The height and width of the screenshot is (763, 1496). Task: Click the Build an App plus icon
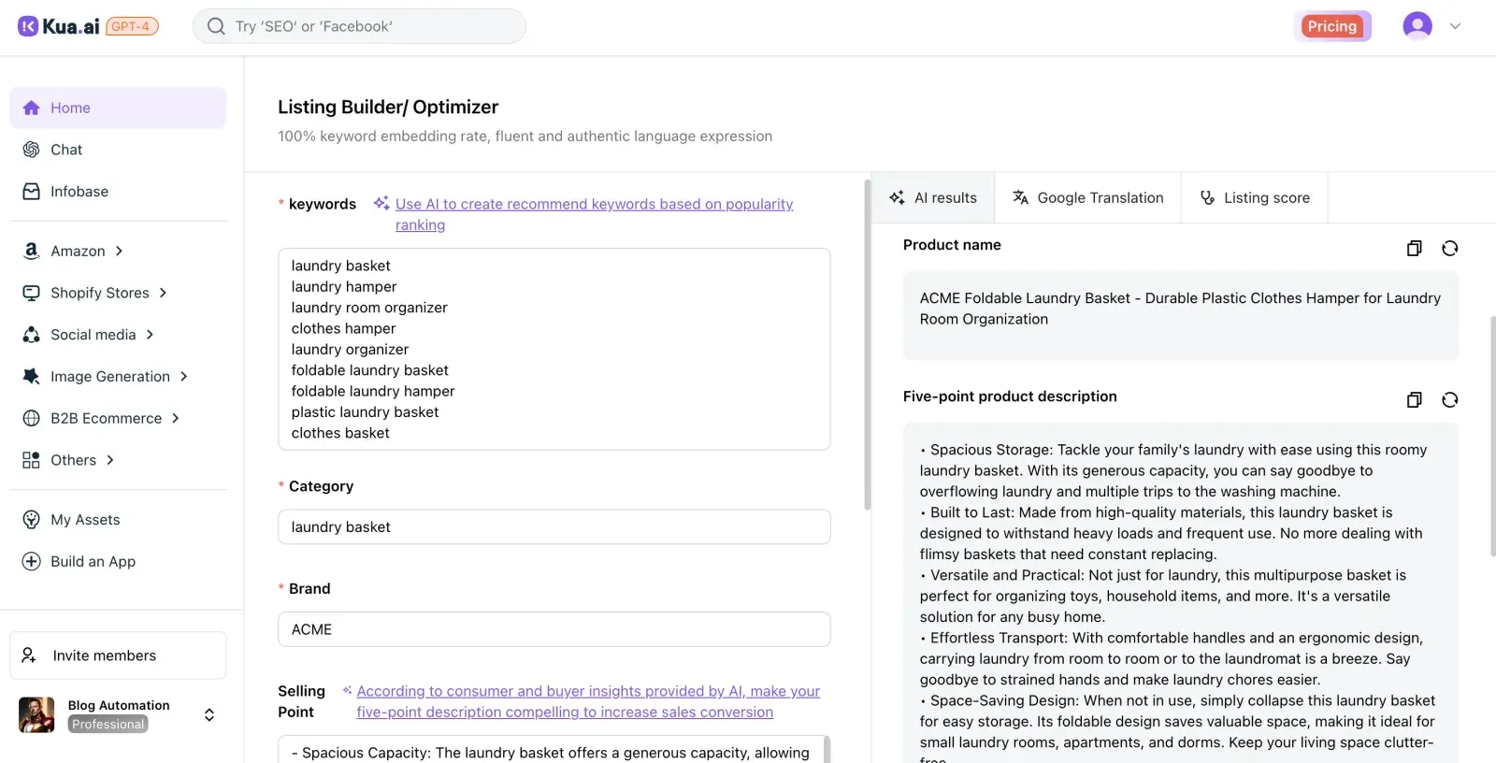pyautogui.click(x=31, y=561)
